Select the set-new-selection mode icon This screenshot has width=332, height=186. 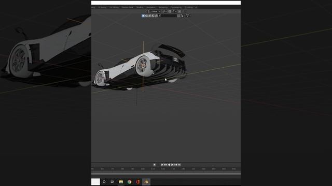(143, 16)
